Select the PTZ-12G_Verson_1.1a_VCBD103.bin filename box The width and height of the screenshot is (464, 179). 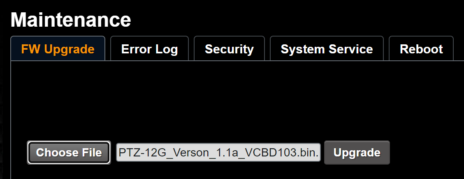218,153
